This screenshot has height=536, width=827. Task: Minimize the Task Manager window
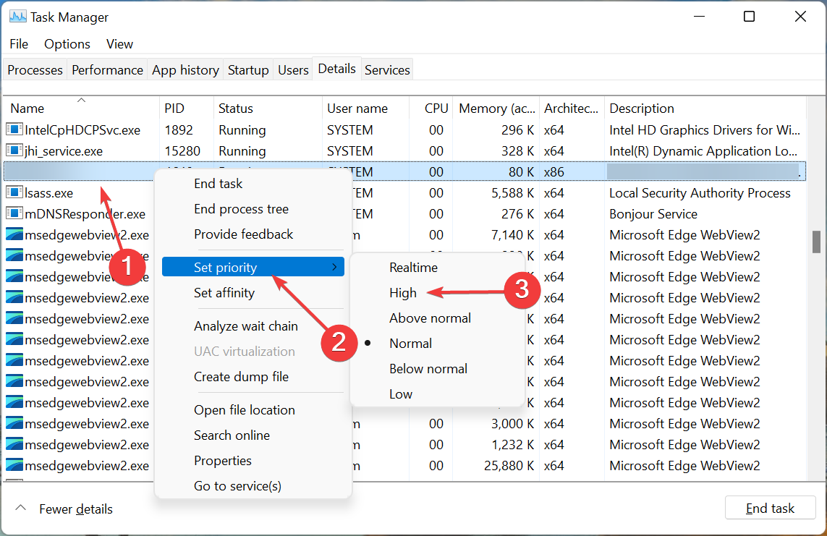(700, 17)
